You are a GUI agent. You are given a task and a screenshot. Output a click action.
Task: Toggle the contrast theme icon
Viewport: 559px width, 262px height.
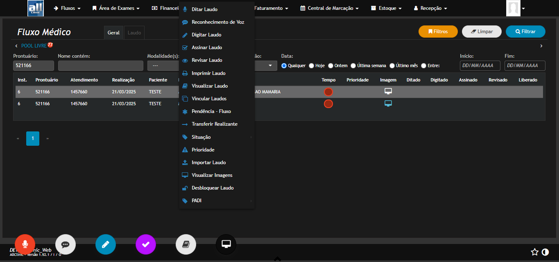(x=545, y=252)
